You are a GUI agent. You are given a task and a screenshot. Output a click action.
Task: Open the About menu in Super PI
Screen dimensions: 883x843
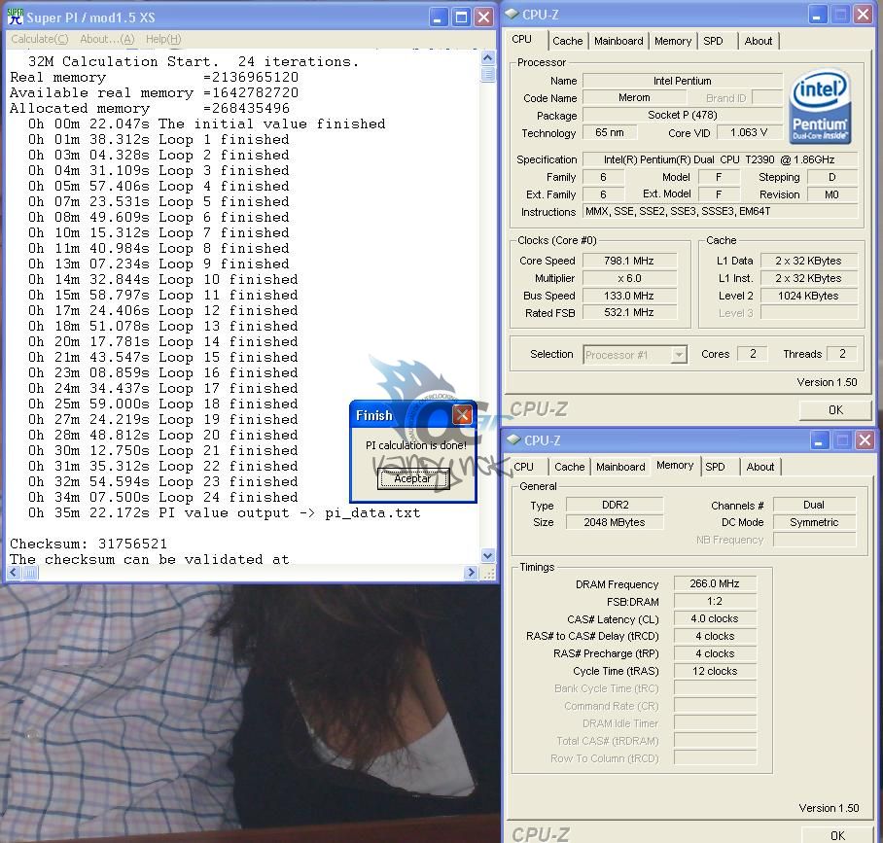(107, 39)
